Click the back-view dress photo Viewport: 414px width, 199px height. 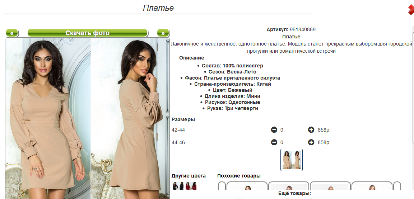click(130, 119)
